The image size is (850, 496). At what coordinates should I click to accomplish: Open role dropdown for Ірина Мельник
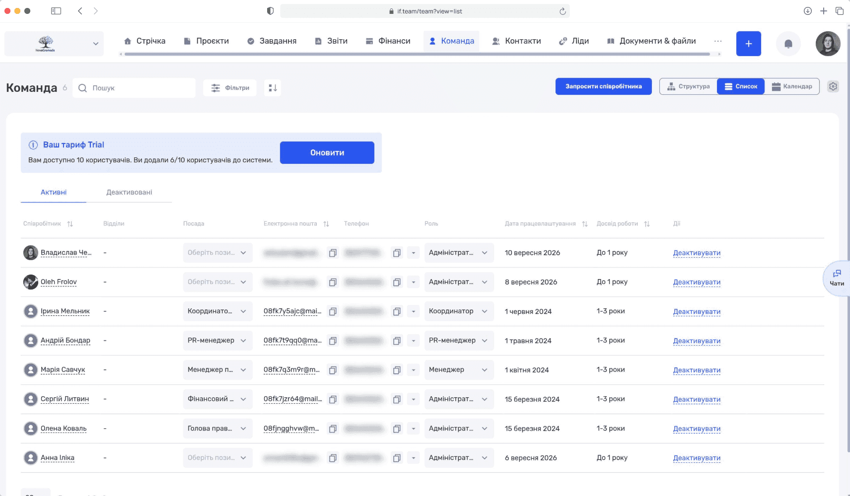(x=459, y=311)
